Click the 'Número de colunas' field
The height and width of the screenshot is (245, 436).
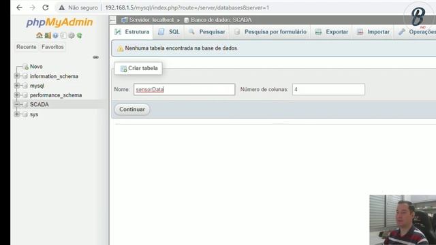(328, 89)
